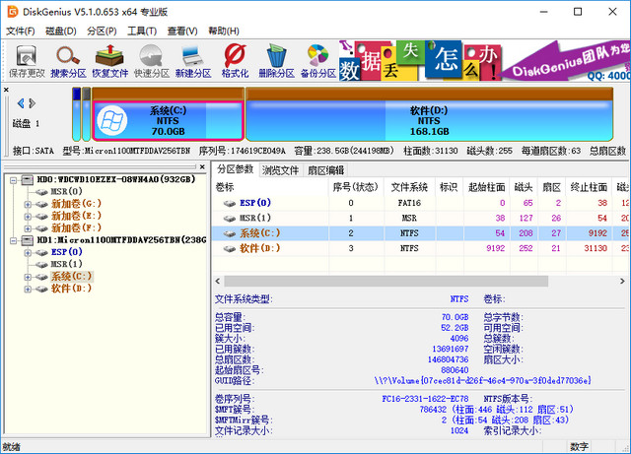Click the ESP(0) row in partition table
The width and height of the screenshot is (631, 454).
tap(421, 203)
